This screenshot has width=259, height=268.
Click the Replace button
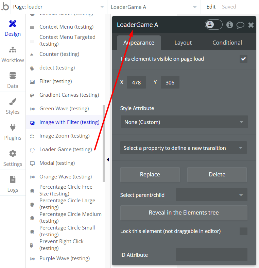150,174
